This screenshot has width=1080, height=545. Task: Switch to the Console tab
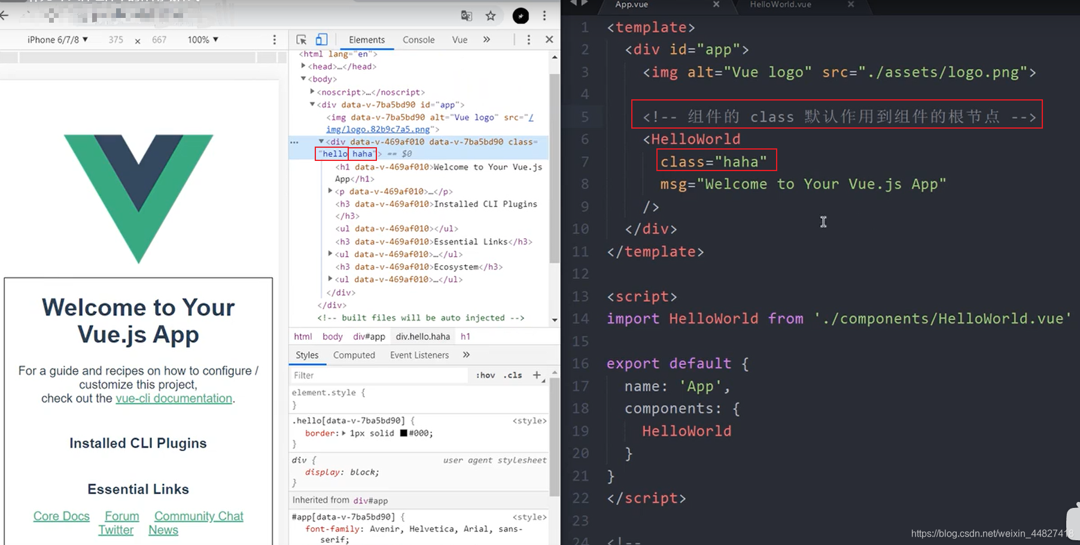tap(418, 39)
